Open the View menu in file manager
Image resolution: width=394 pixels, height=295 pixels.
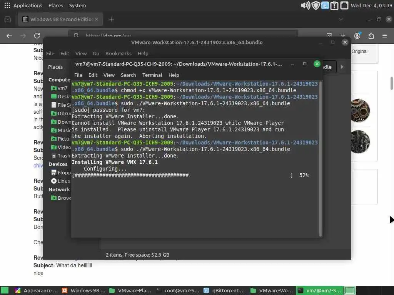[x=81, y=53]
